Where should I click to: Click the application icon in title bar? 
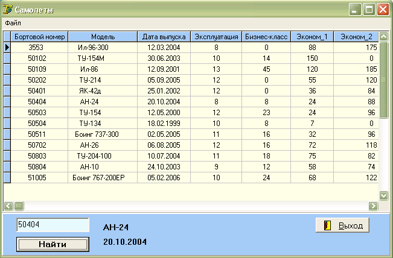7,9
